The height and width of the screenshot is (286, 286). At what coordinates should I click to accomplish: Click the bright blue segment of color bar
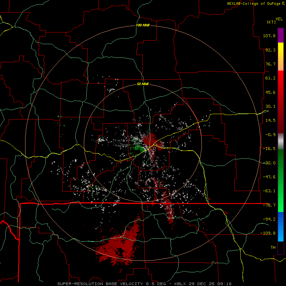coord(281,227)
